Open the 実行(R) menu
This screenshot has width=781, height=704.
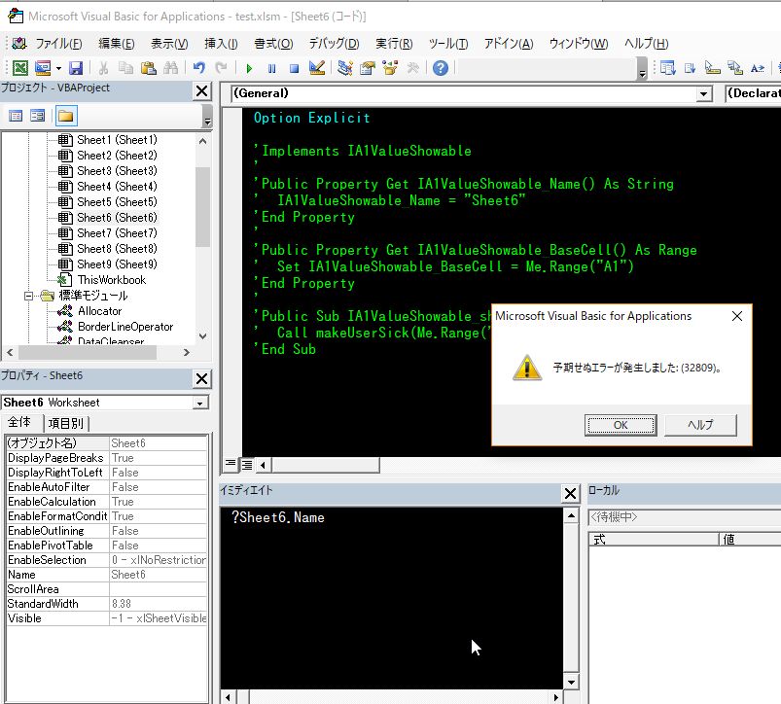coord(394,44)
